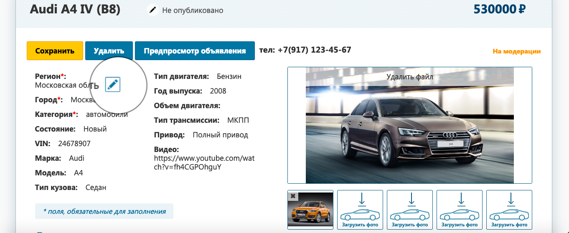Click the Привод value Полный привод
Image resolution: width=569 pixels, height=233 pixels.
[x=220, y=135]
